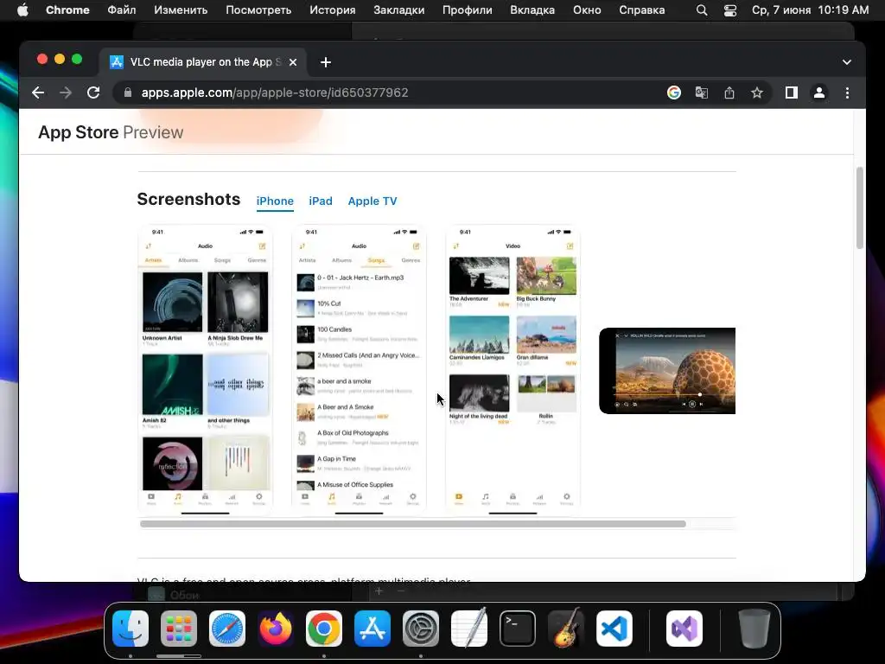The width and height of the screenshot is (885, 664).
Task: Open Chrome's three-dot menu
Action: point(847,93)
